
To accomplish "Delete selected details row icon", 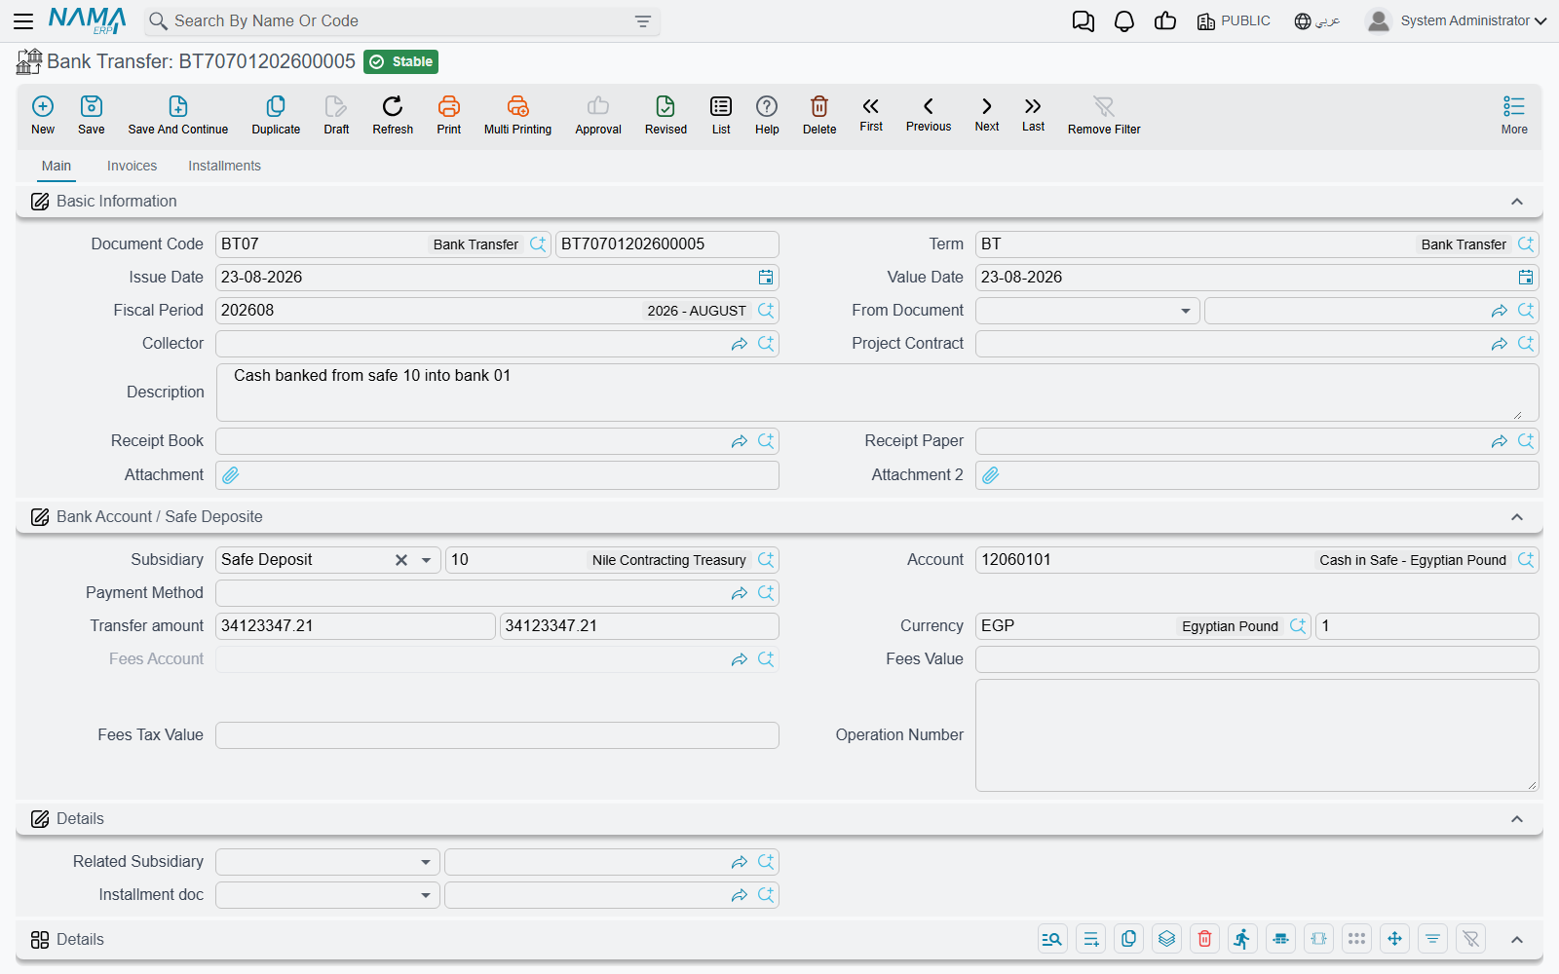I will [x=1205, y=939].
